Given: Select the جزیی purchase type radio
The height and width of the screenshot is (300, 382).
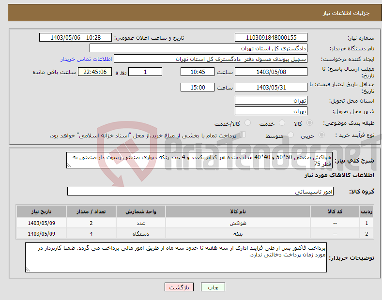Looking at the screenshot, I should pos(321,135).
